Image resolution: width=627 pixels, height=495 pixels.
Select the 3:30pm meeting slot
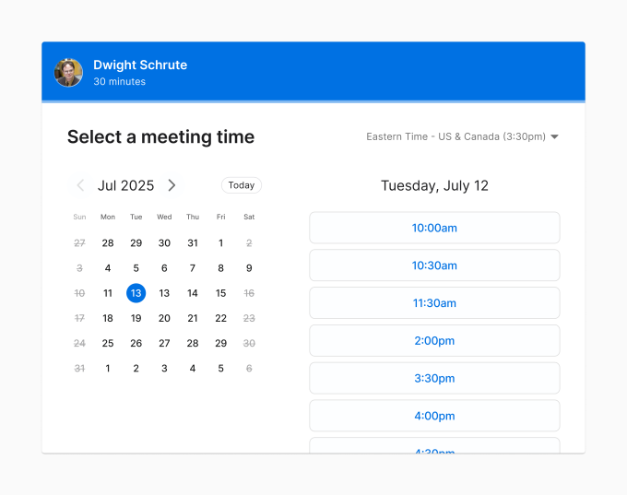(x=434, y=378)
